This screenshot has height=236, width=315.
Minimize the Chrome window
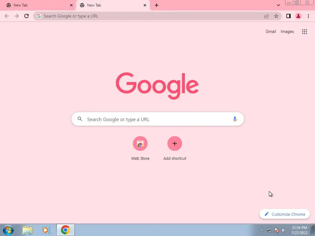coord(289,3)
